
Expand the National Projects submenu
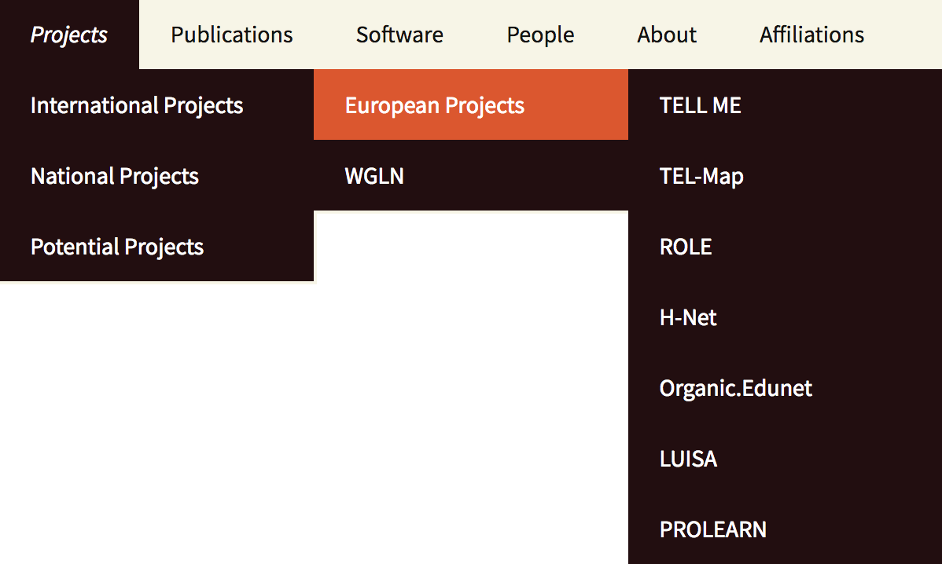[x=115, y=176]
